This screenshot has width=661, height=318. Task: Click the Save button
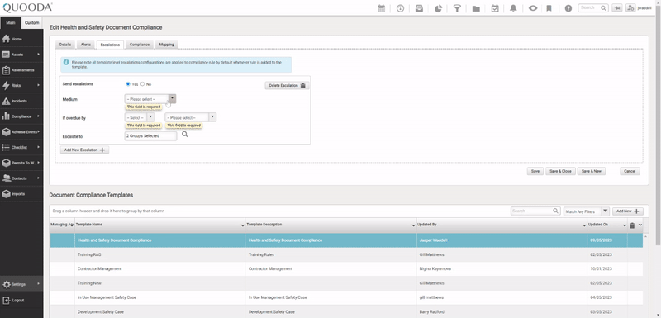[535, 171]
